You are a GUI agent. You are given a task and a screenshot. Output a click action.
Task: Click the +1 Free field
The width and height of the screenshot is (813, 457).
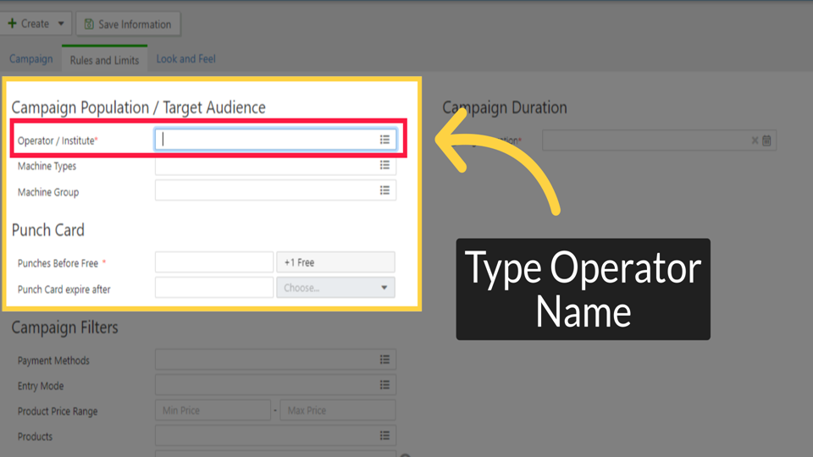tap(335, 262)
